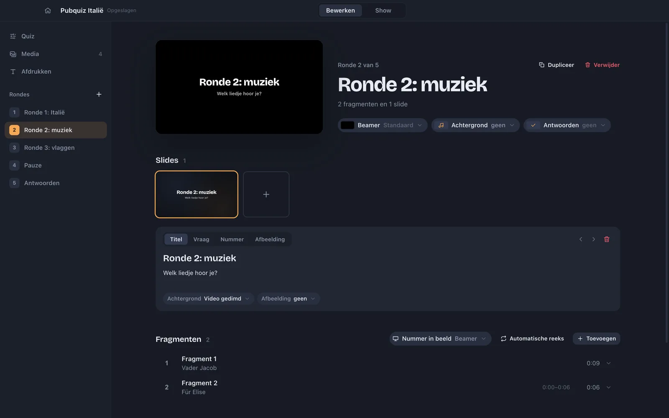Click the Fragment 1 title

coord(199,359)
